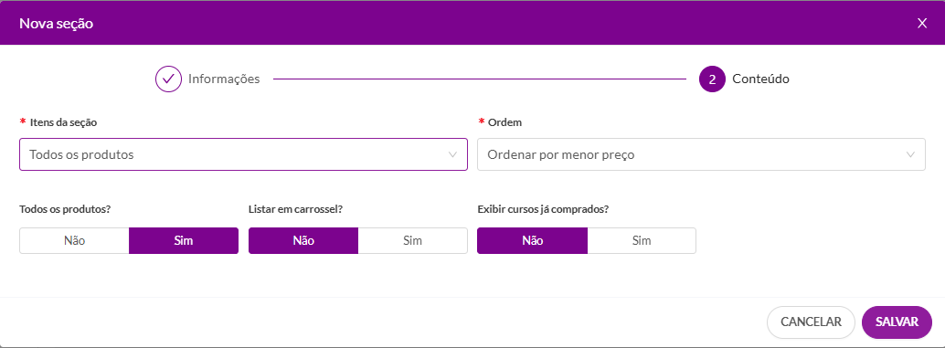
Task: Click the Nova seção dialog title
Action: (56, 24)
